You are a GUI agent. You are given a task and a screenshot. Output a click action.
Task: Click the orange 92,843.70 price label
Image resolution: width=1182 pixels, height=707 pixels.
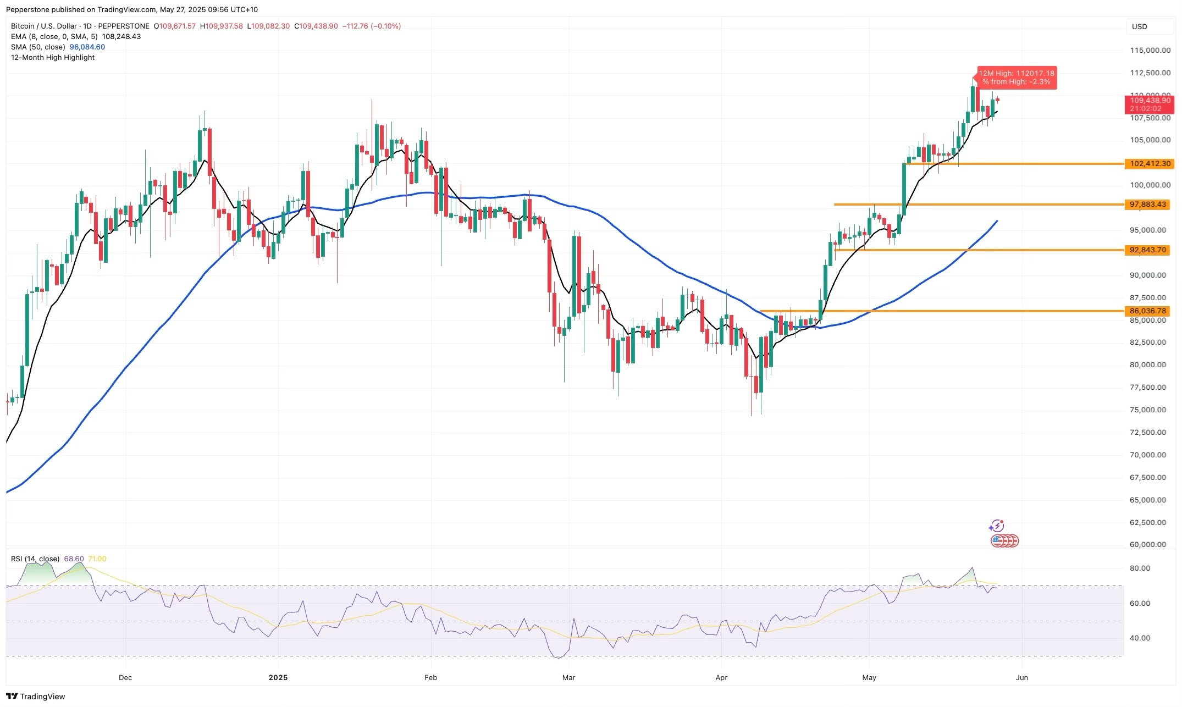pyautogui.click(x=1147, y=250)
